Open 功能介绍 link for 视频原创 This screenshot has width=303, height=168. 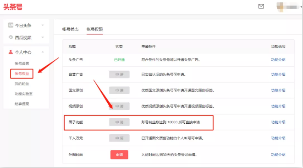278,106
